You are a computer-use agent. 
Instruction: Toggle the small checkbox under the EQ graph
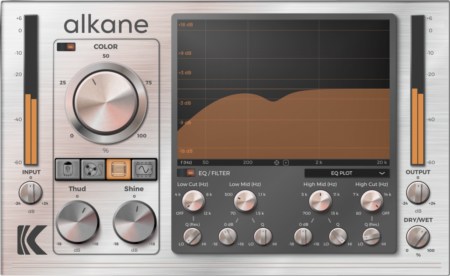point(286,163)
